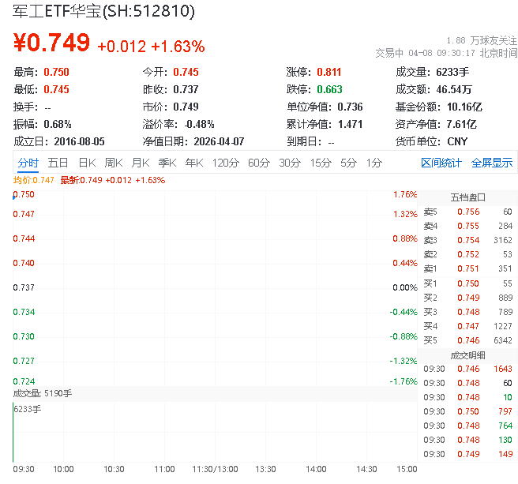This screenshot has height=484, width=518.
Task: Open the 月K chart tab
Action: (141, 163)
